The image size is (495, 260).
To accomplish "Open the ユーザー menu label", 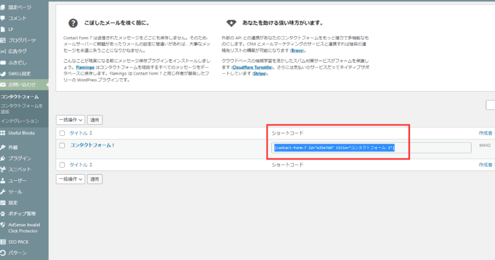I will click(17, 181).
